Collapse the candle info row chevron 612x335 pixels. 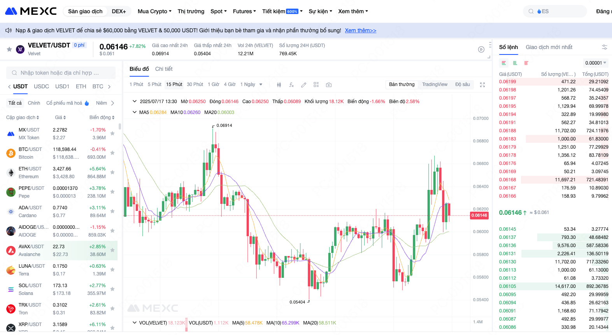tap(135, 101)
